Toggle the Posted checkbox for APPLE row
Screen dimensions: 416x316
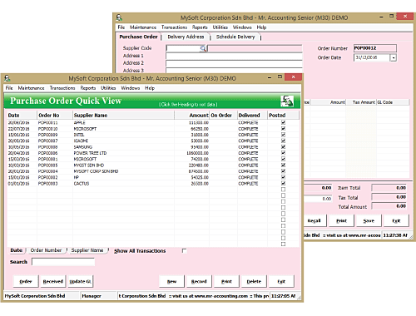pyautogui.click(x=283, y=122)
